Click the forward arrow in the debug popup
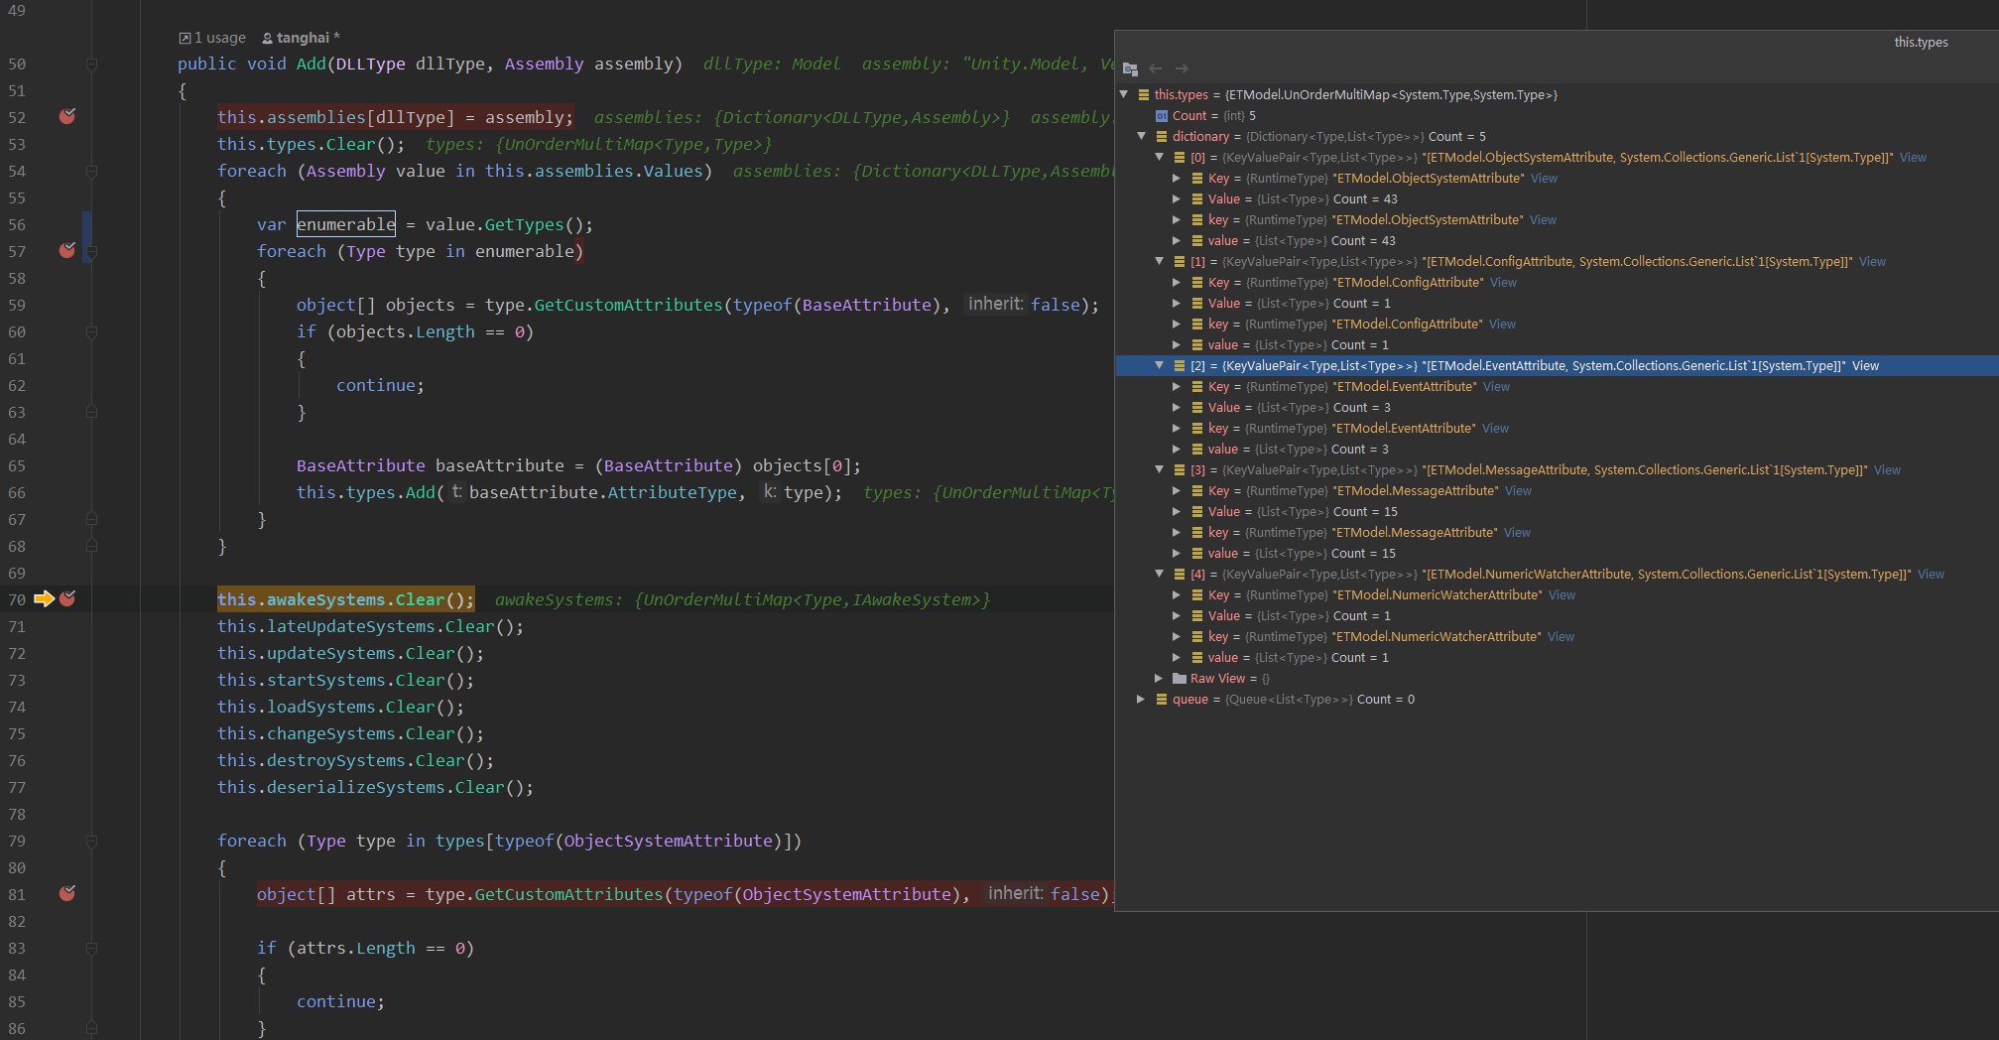The height and width of the screenshot is (1040, 1999). pos(1182,68)
